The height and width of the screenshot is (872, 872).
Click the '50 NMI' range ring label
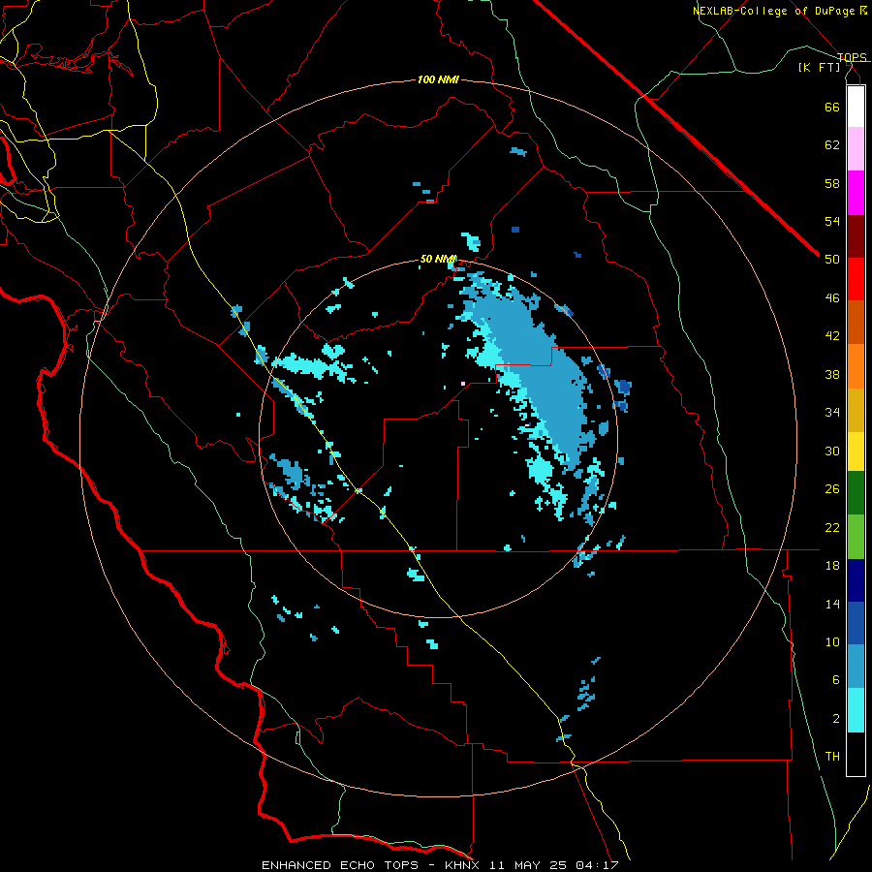pos(438,259)
